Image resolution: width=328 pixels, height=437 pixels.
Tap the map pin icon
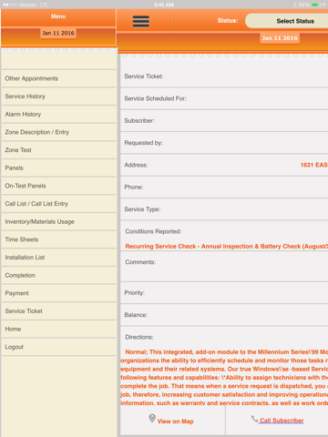point(152,419)
